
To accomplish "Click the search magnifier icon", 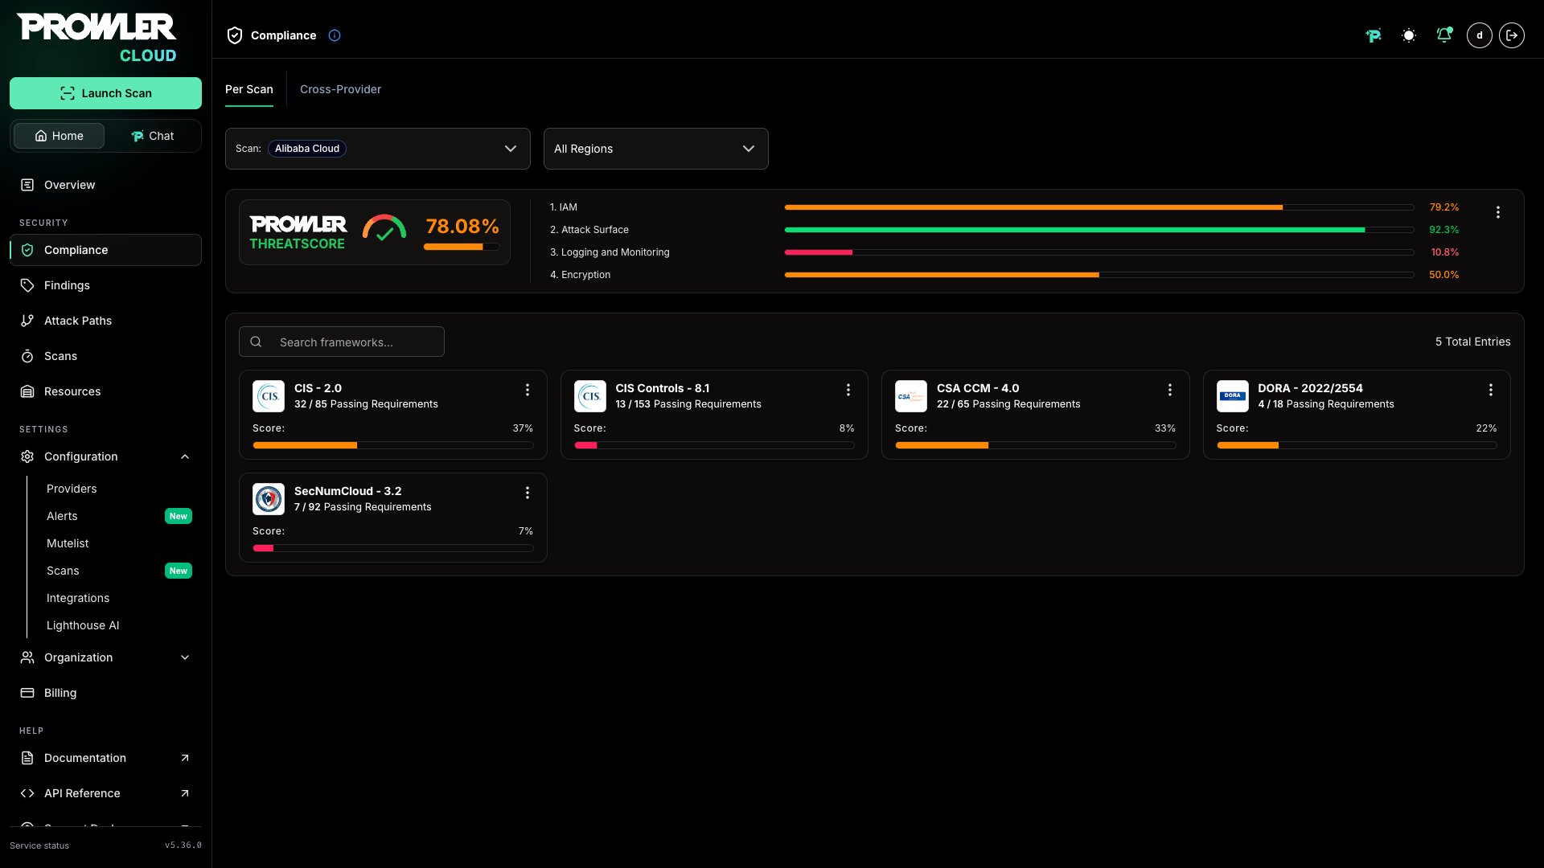I will point(256,342).
